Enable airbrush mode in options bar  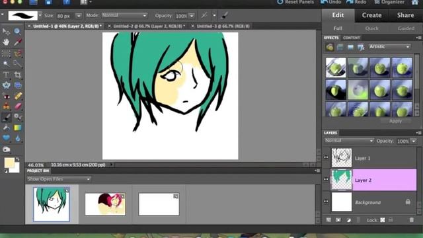(204, 16)
